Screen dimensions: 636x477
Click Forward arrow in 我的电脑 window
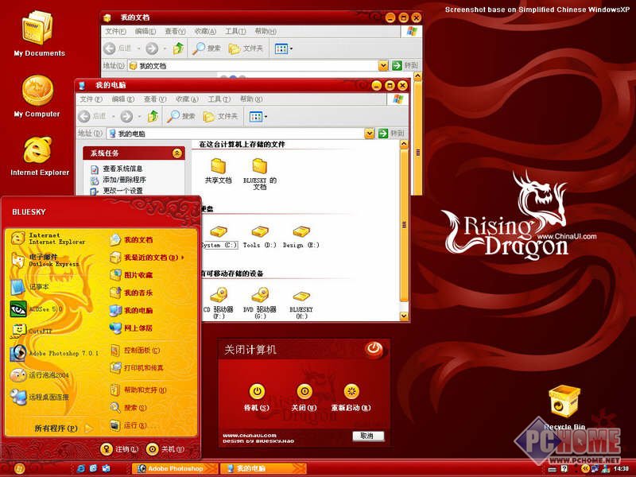[x=126, y=116]
